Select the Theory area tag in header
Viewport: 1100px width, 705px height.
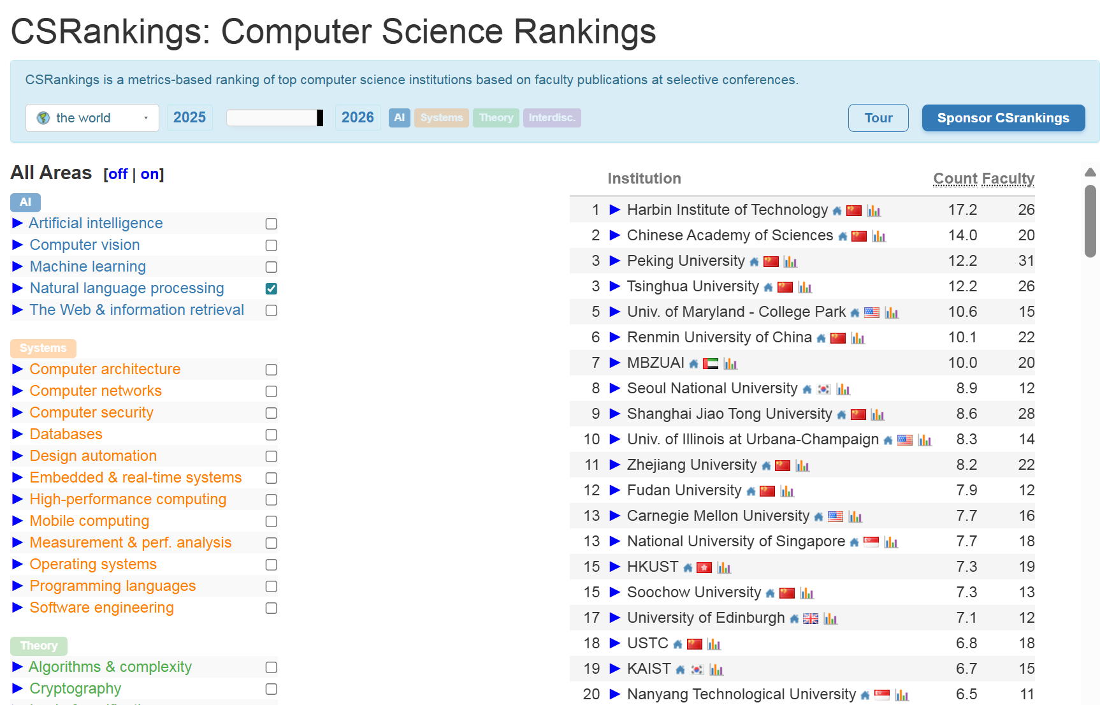point(496,118)
